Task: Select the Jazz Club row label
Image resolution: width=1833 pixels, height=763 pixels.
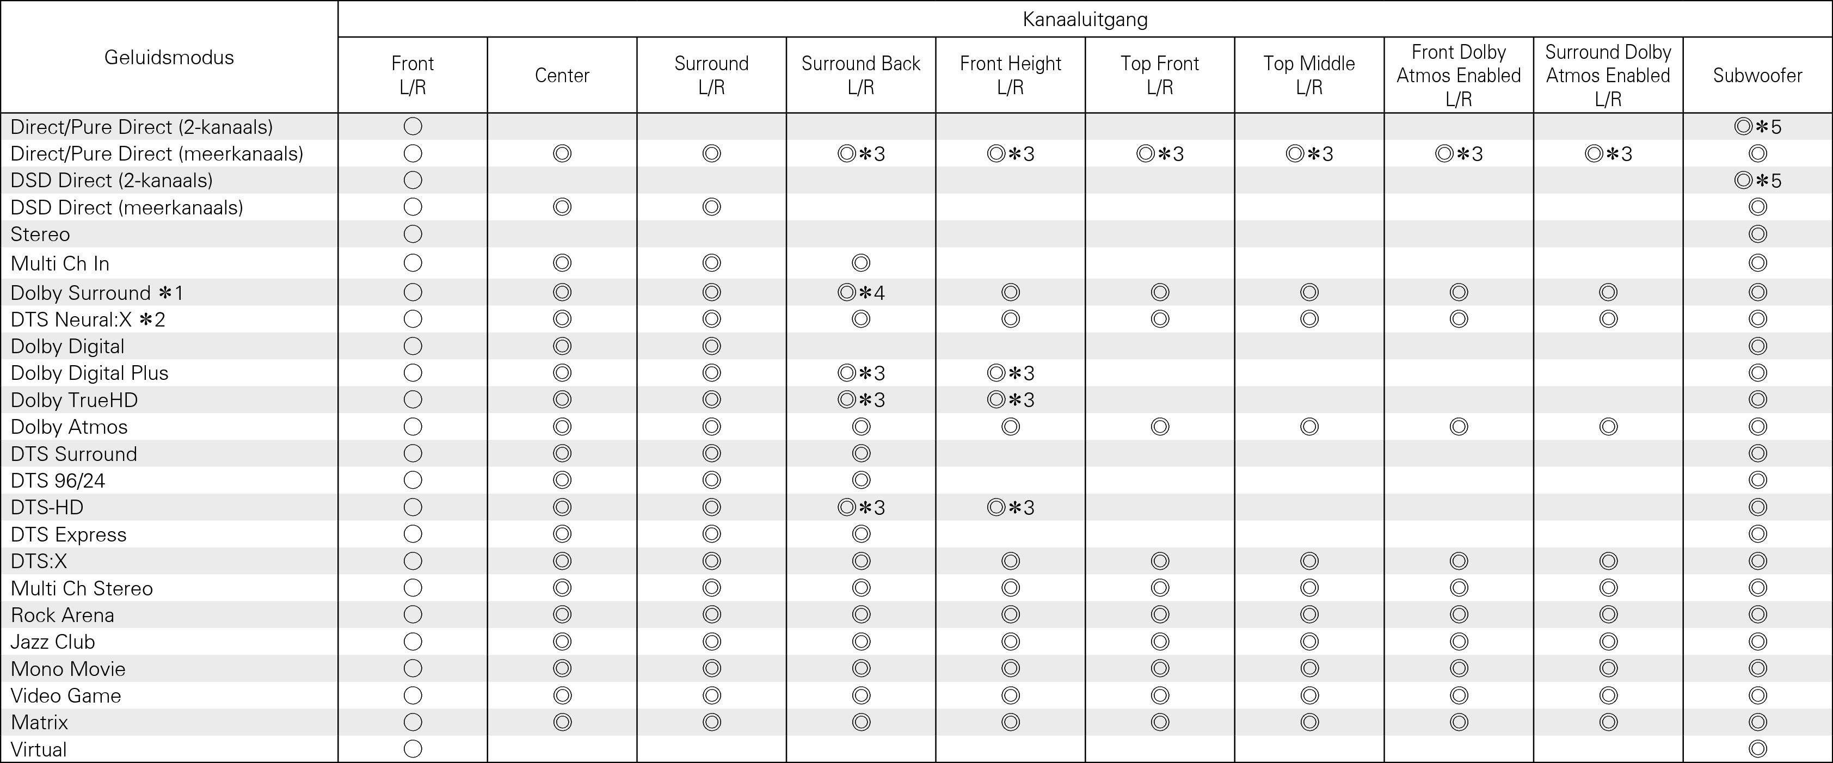Action: pos(53,642)
